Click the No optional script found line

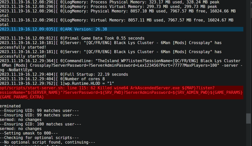[x=48, y=142]
